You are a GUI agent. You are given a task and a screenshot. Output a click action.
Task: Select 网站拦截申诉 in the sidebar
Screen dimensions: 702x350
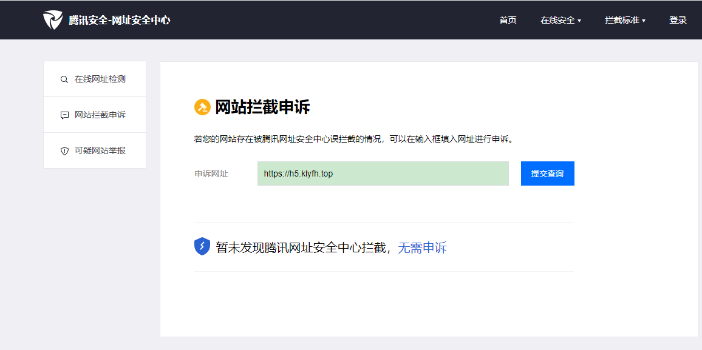[95, 115]
